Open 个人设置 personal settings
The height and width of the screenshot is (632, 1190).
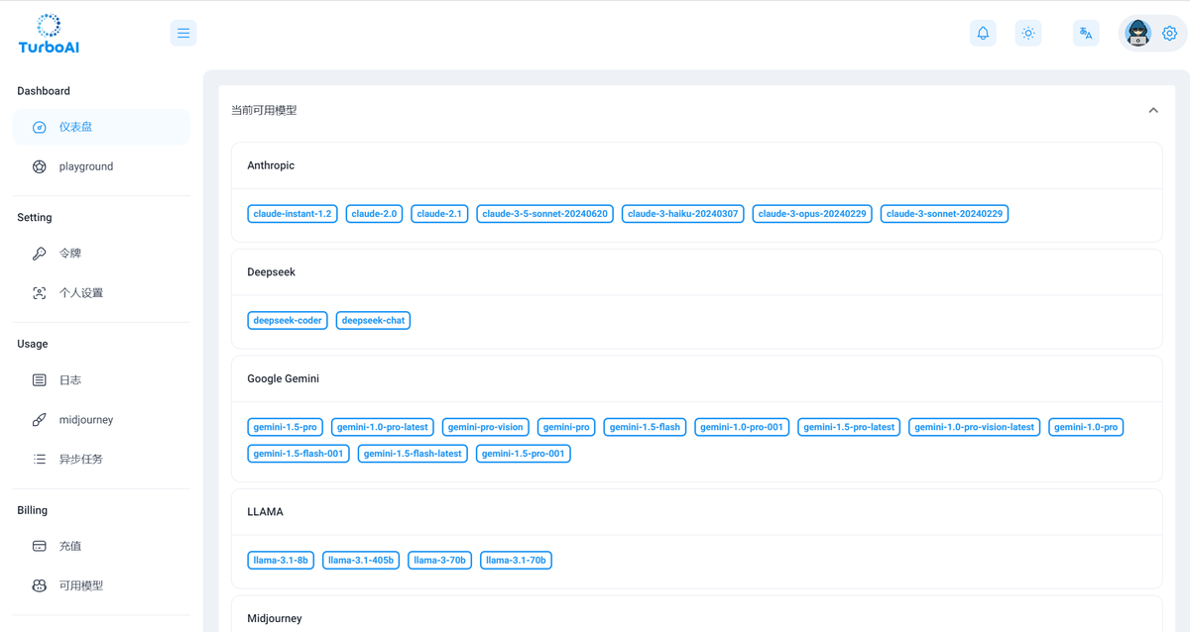click(101, 293)
